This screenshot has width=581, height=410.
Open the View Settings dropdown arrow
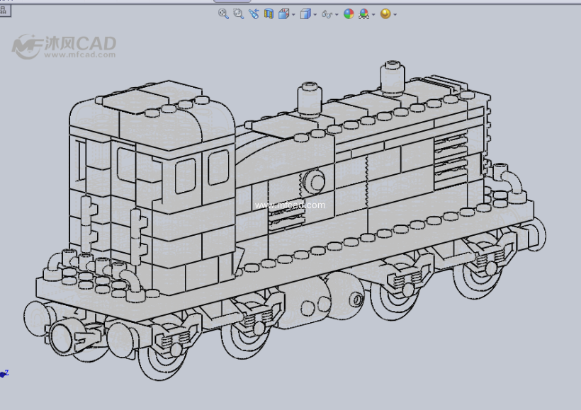tap(395, 14)
